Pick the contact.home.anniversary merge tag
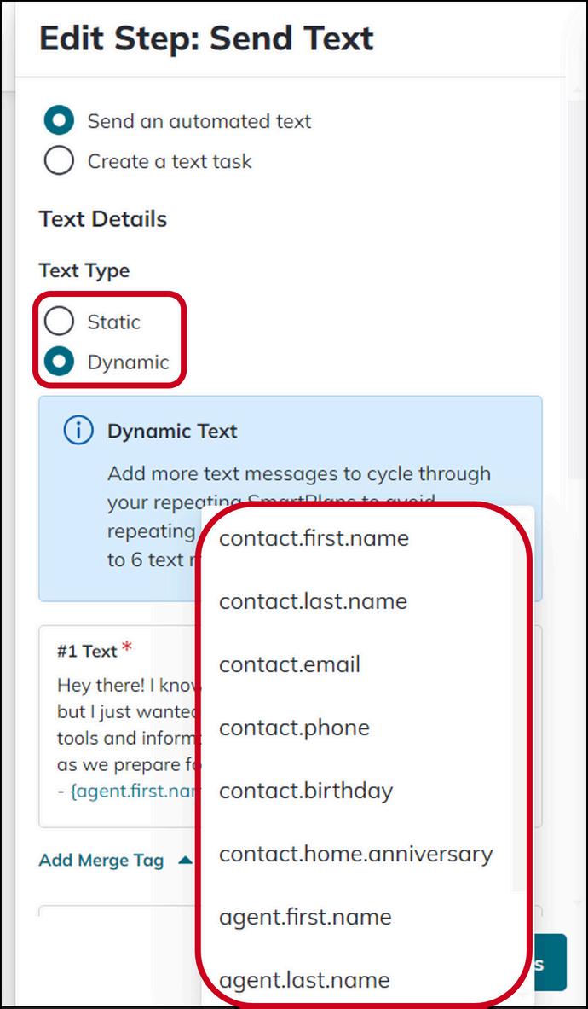The height and width of the screenshot is (1009, 588). pyautogui.click(x=356, y=853)
